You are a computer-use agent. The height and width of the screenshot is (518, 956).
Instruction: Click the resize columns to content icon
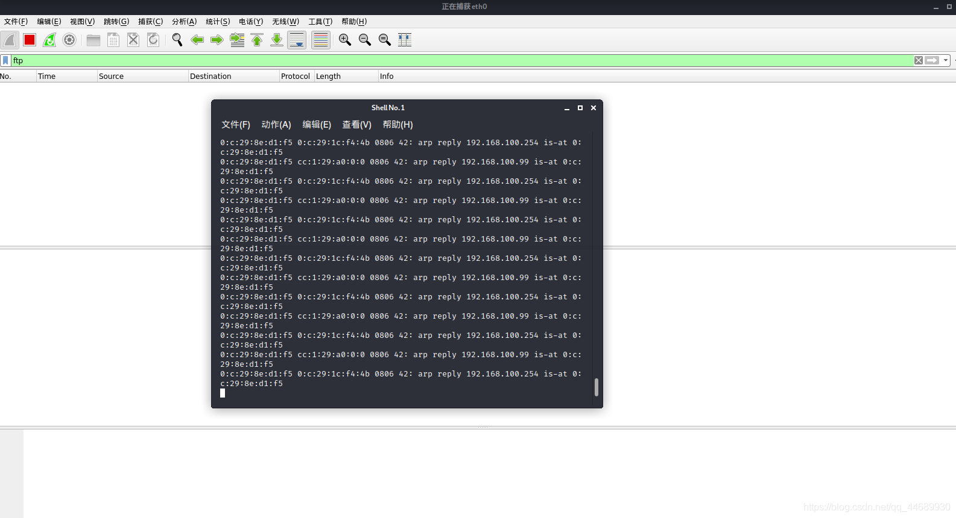click(405, 40)
